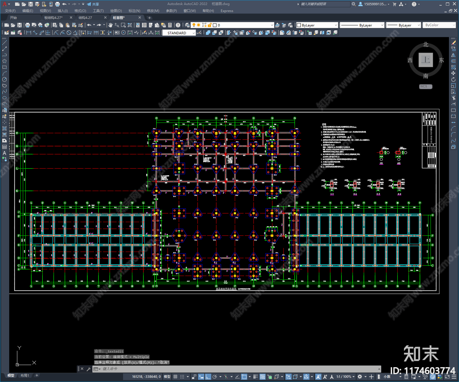Click the Help question mark in toolbar

point(178,25)
